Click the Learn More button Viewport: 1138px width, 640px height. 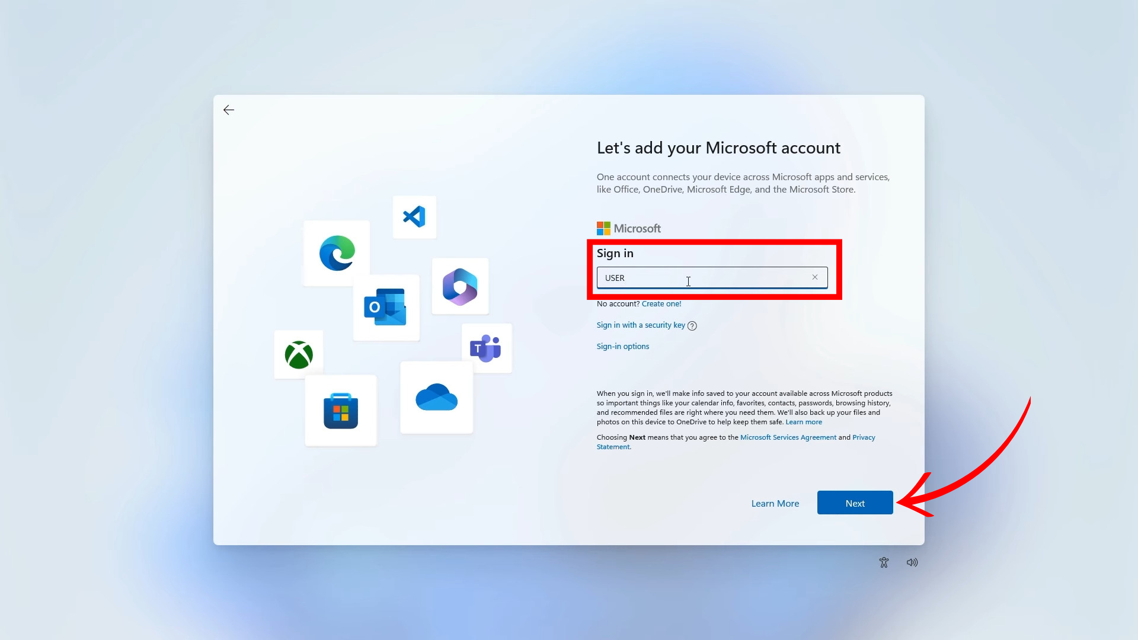(775, 503)
